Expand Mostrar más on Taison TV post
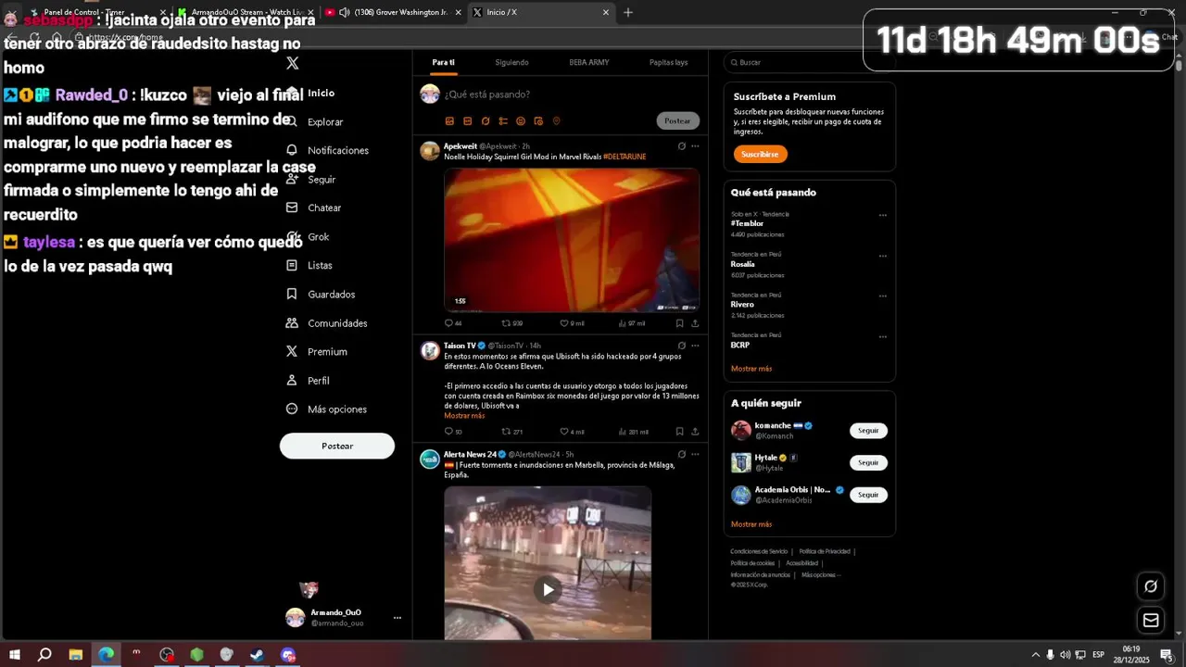This screenshot has width=1186, height=667. coord(464,416)
